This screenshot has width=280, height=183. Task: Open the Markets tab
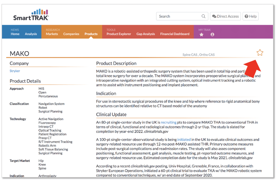[52, 34]
